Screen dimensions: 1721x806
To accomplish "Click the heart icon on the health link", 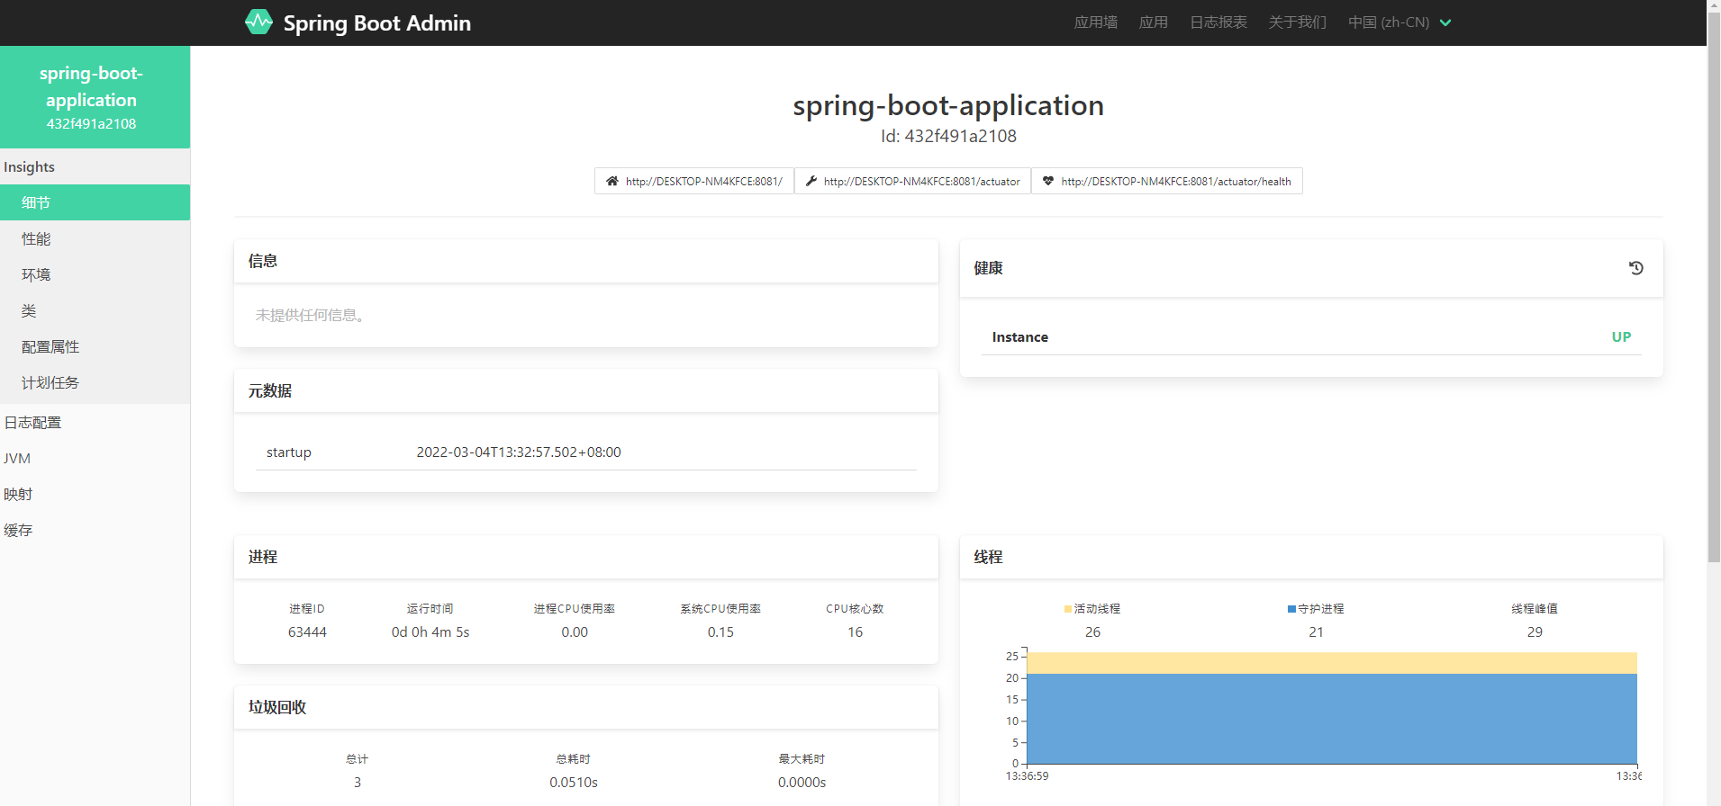I will click(1048, 181).
